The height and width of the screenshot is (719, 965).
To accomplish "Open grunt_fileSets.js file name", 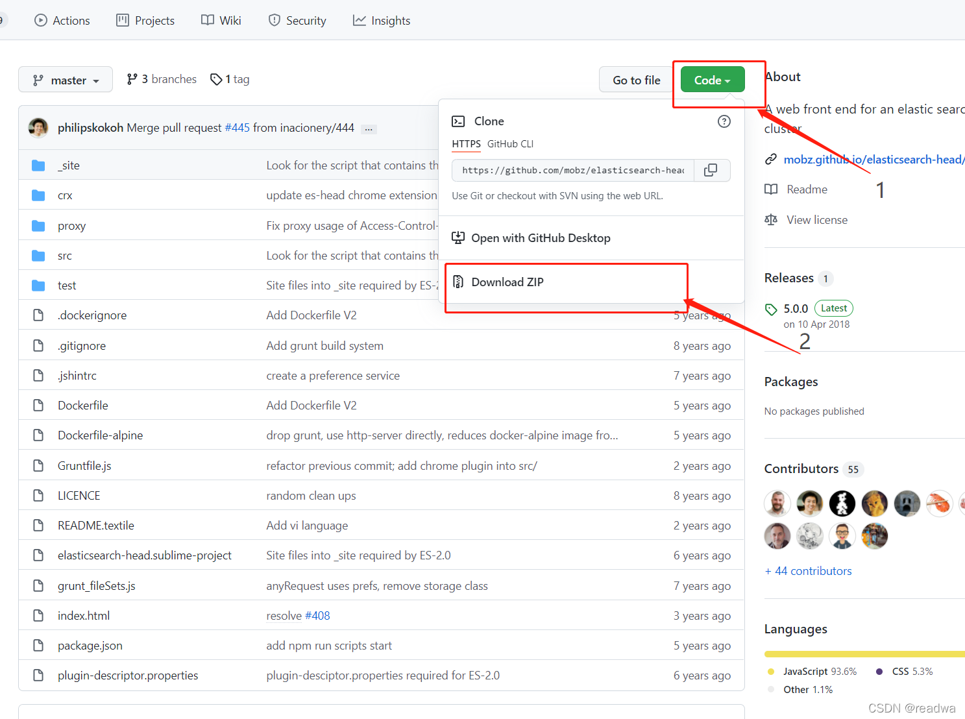I will click(97, 586).
